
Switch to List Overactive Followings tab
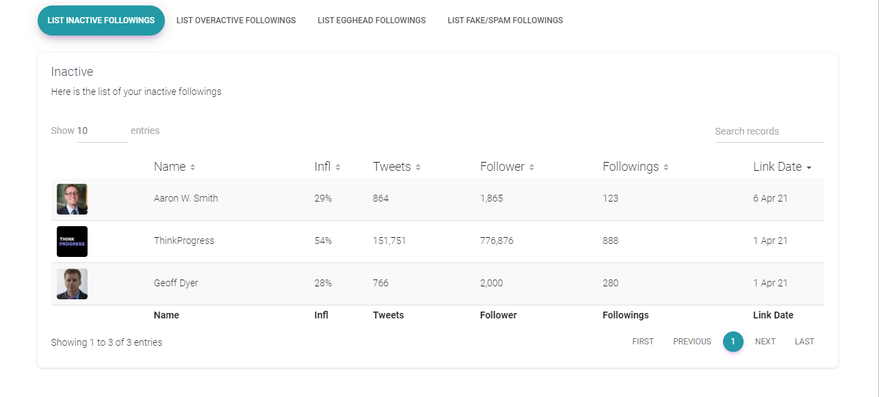coord(236,20)
